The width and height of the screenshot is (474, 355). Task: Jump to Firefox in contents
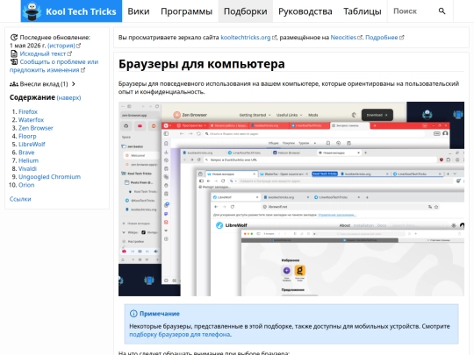coord(28,111)
